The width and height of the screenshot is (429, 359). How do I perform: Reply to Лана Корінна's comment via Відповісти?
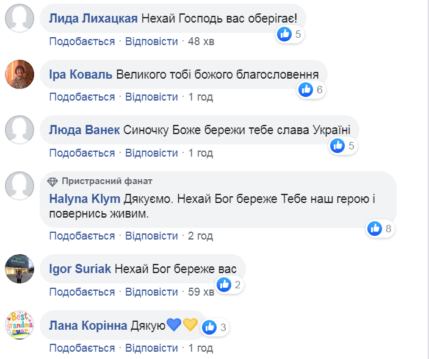pos(151,347)
